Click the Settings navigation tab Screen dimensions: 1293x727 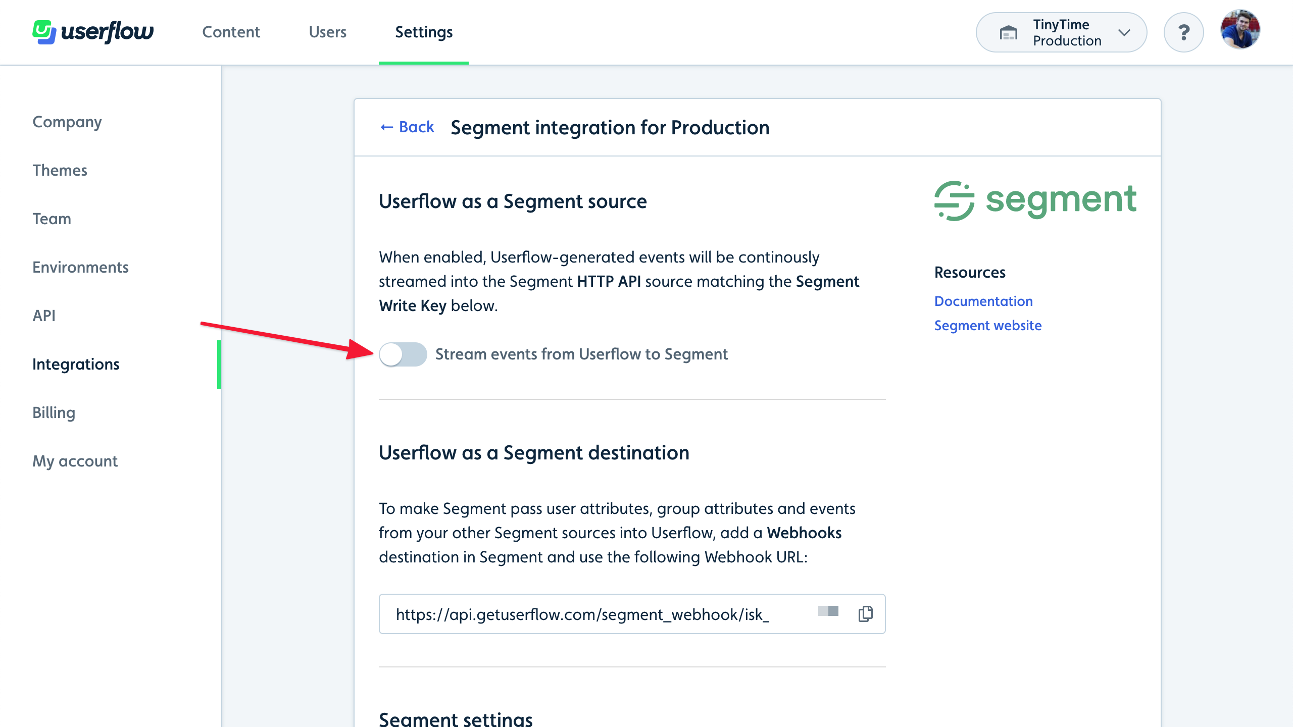(424, 32)
